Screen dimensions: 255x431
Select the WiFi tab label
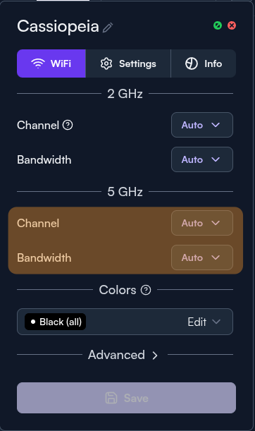[x=61, y=63]
